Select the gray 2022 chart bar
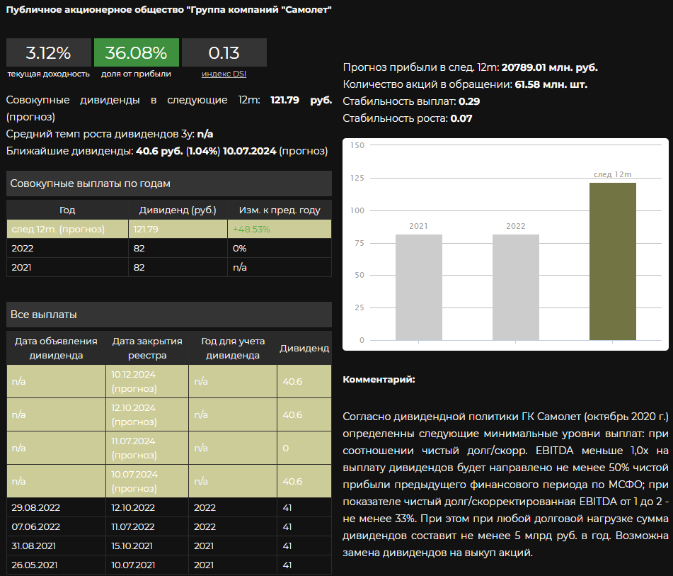The height and width of the screenshot is (576, 673). click(x=515, y=287)
